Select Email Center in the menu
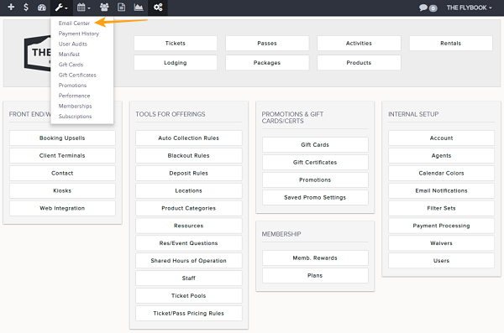 click(x=74, y=23)
